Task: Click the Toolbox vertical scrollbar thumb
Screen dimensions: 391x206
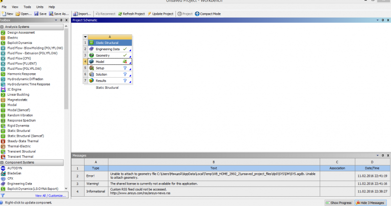Action: coord(66,69)
